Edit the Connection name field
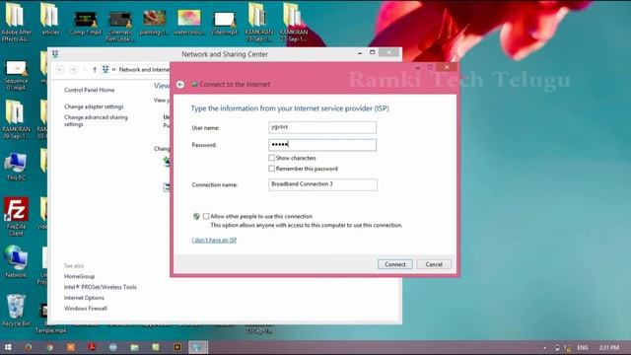The width and height of the screenshot is (631, 355). click(x=322, y=184)
